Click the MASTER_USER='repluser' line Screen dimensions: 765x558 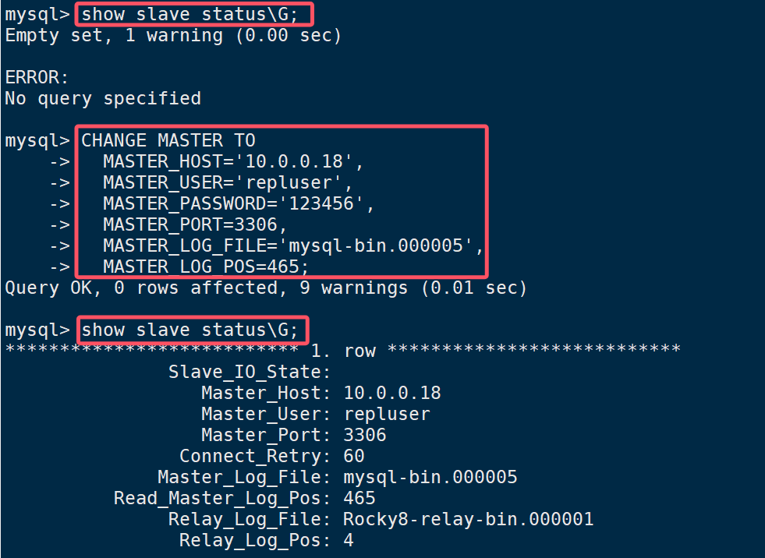tap(228, 182)
